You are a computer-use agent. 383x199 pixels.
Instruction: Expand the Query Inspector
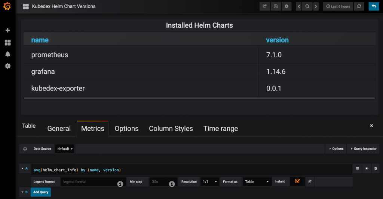tap(364, 149)
